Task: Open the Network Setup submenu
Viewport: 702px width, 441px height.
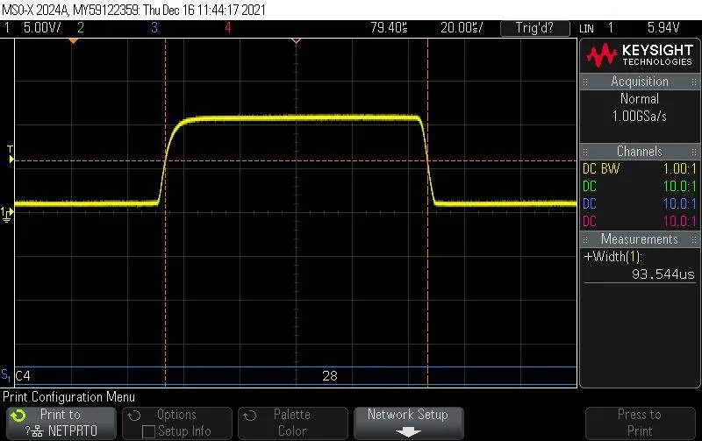Action: 408,423
